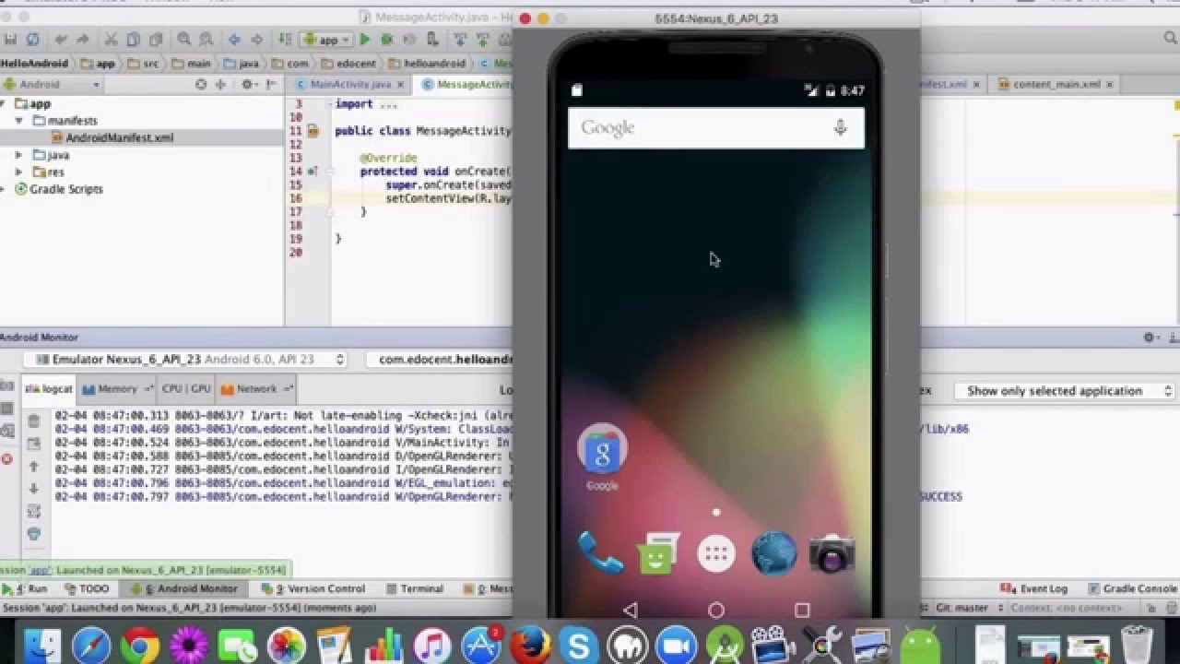The height and width of the screenshot is (664, 1180).
Task: Open the Event Log tool window
Action: coord(1036,588)
